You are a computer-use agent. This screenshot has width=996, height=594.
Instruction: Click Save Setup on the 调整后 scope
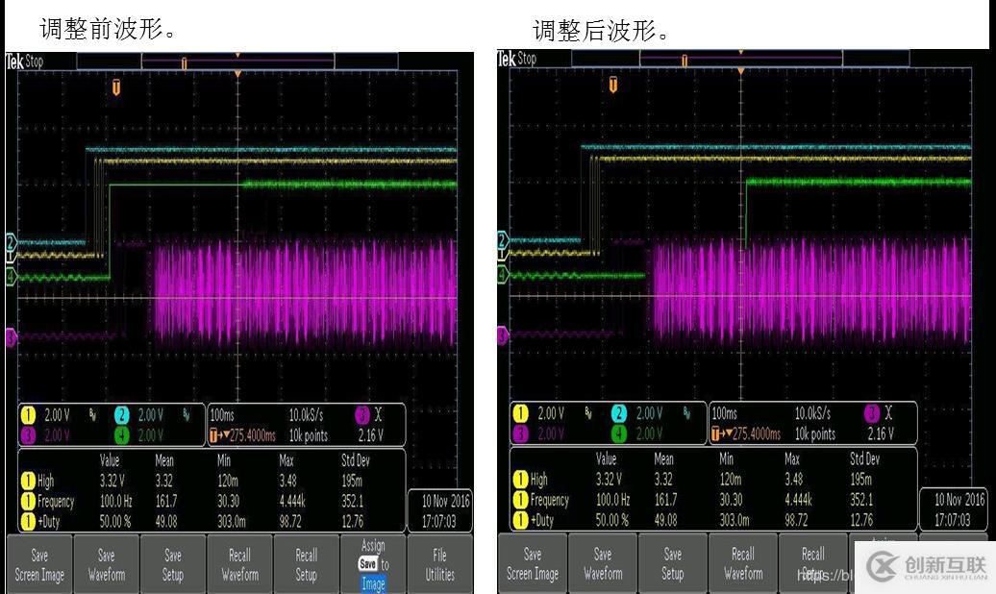673,563
